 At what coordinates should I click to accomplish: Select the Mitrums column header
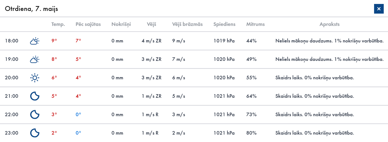coord(256,24)
